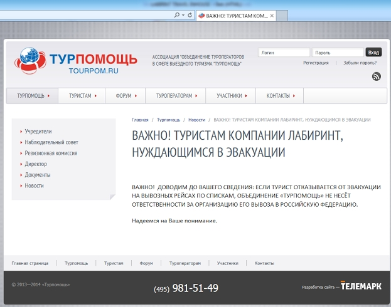Expand the red arrow next to КОНТАКТЫ

point(294,96)
